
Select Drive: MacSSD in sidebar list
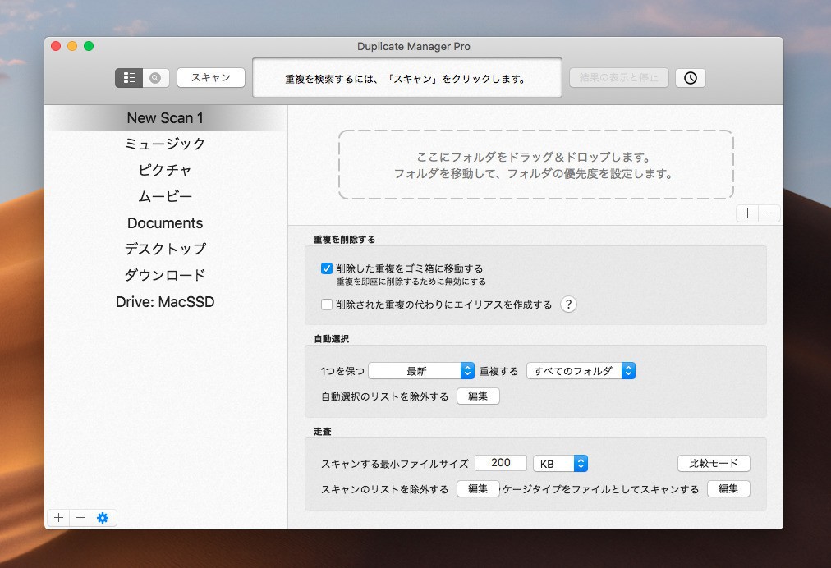165,302
